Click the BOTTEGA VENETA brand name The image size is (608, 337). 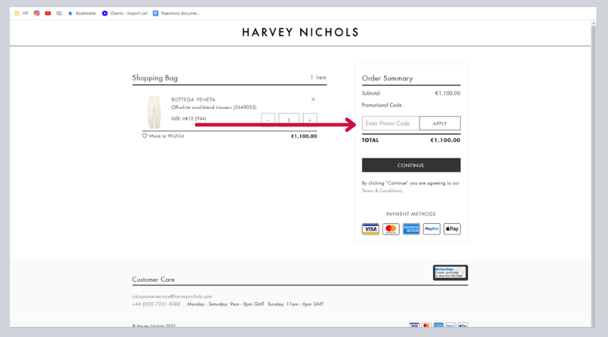(193, 100)
